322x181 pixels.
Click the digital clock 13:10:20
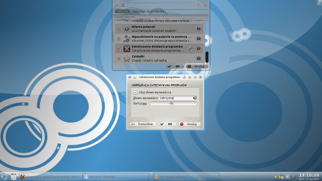(x=309, y=175)
